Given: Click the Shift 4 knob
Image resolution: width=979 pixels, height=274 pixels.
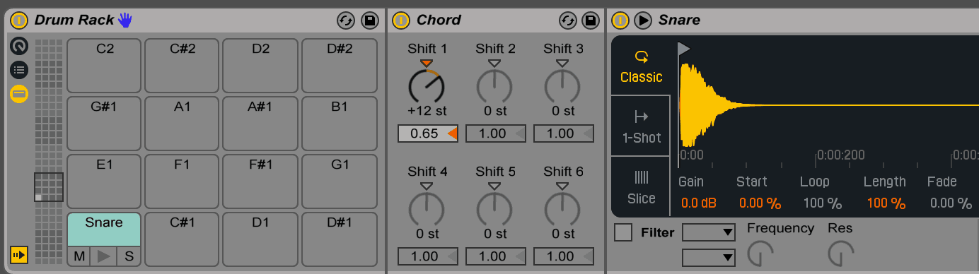Looking at the screenshot, I should (x=427, y=209).
